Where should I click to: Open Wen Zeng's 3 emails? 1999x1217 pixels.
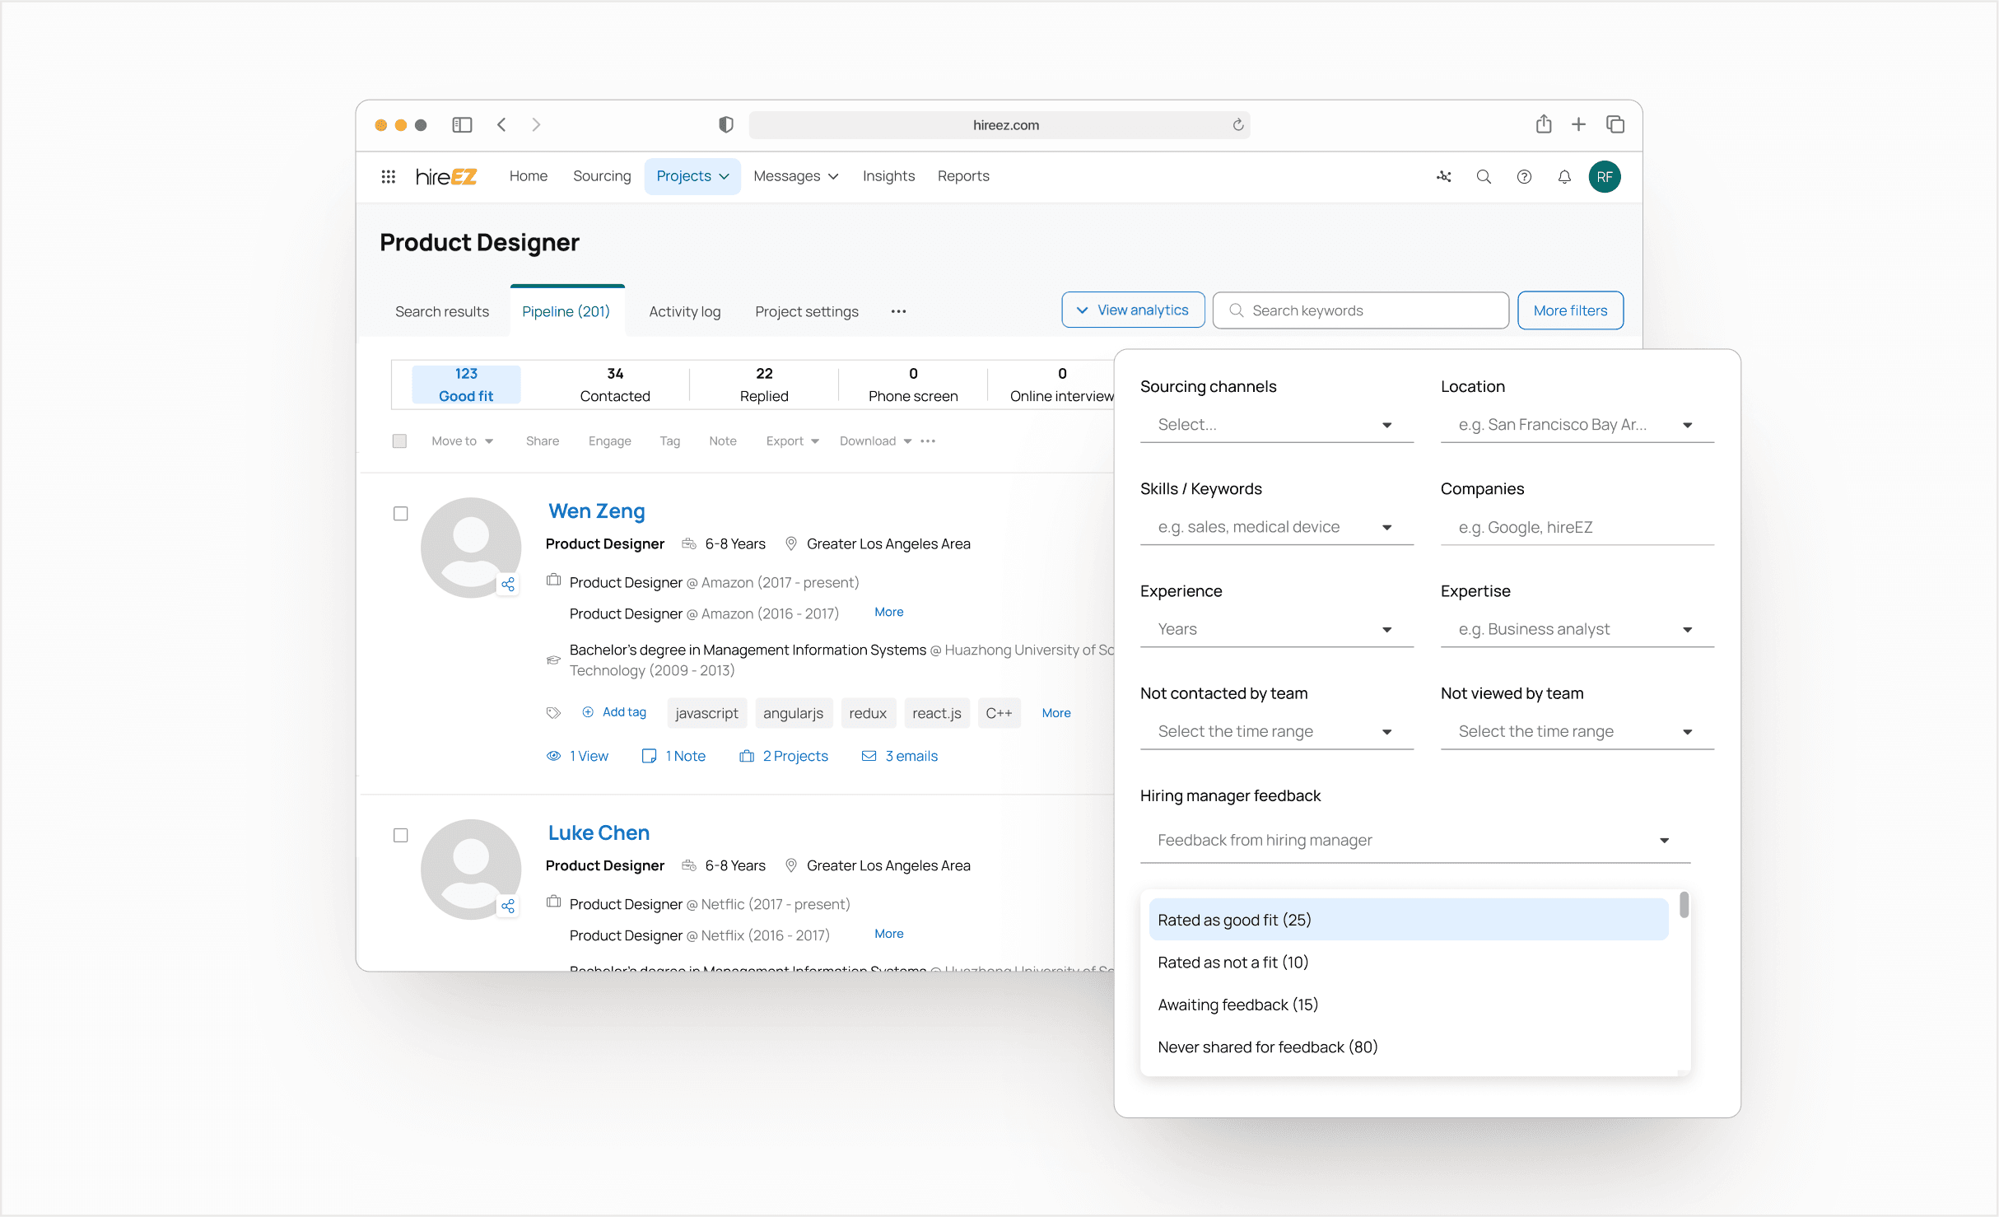[900, 756]
